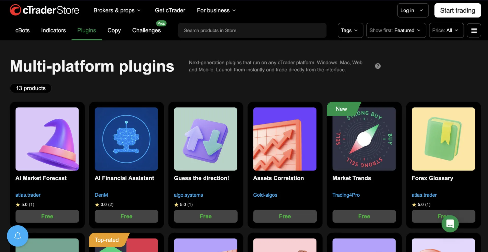Click the Forex Glossary green book image

coord(443,139)
